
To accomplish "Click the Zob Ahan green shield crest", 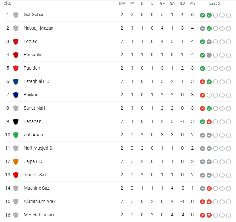I will point(16,135).
